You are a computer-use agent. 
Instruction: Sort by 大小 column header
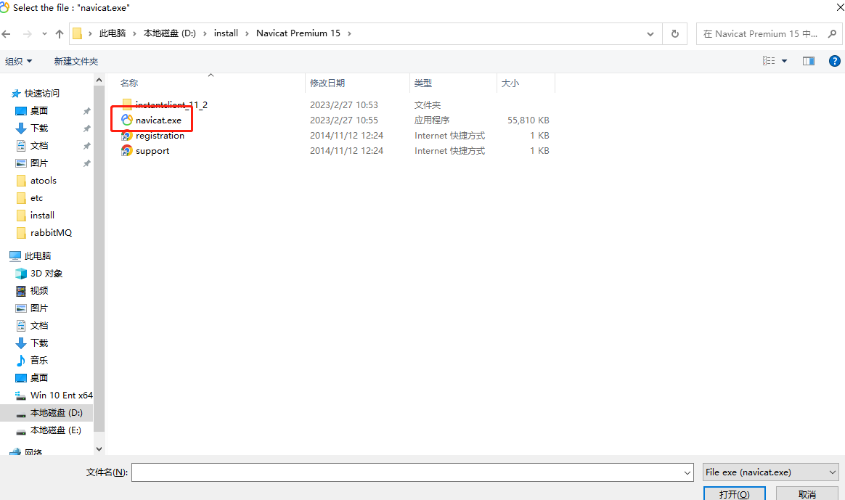tap(510, 83)
